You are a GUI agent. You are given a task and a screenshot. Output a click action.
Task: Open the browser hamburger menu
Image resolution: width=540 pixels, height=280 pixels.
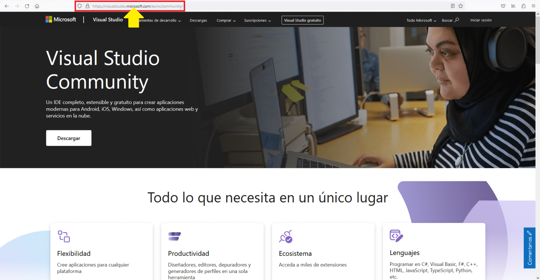pos(534,6)
